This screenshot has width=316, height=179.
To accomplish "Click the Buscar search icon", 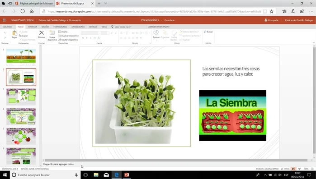I will (x=208, y=32).
